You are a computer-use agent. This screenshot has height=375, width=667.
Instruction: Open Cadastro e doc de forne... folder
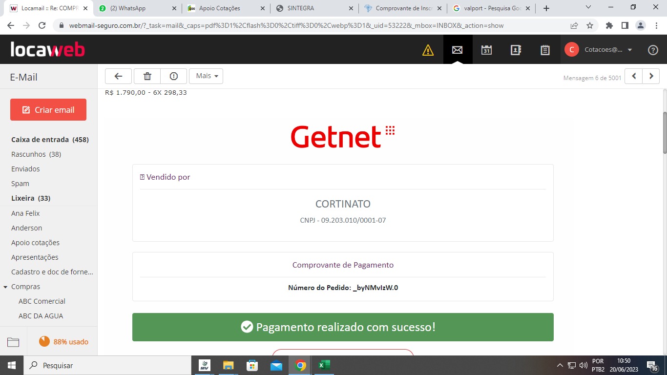coord(52,272)
